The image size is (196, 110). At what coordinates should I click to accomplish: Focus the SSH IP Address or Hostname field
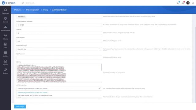coord(59,25)
